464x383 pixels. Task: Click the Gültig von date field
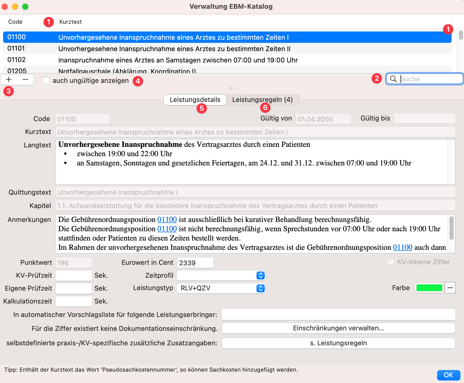[x=324, y=119]
